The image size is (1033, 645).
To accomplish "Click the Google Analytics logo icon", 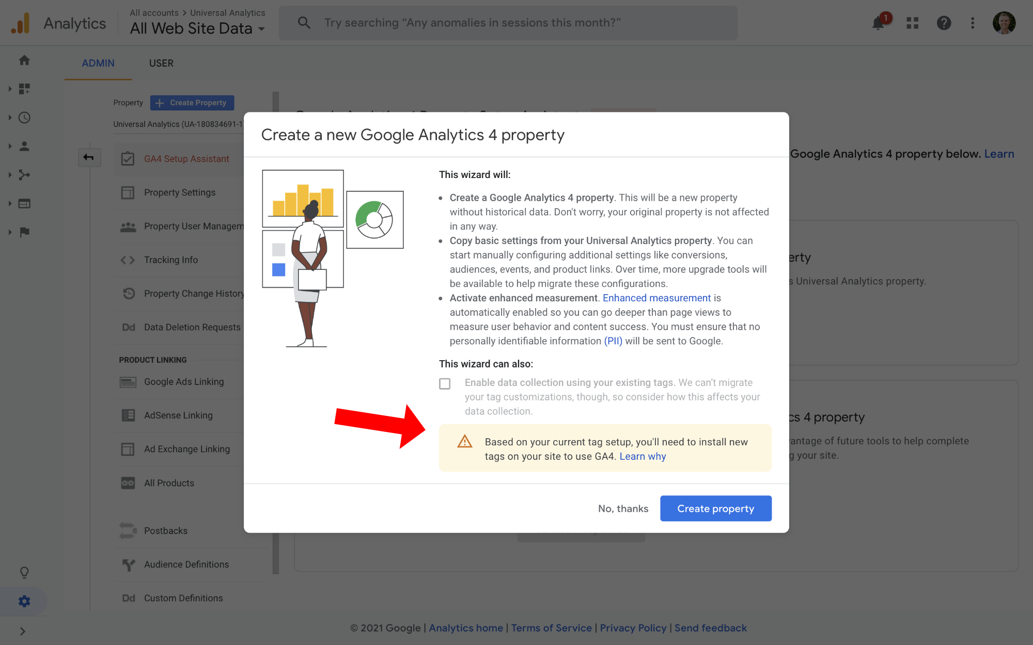I will click(x=21, y=23).
